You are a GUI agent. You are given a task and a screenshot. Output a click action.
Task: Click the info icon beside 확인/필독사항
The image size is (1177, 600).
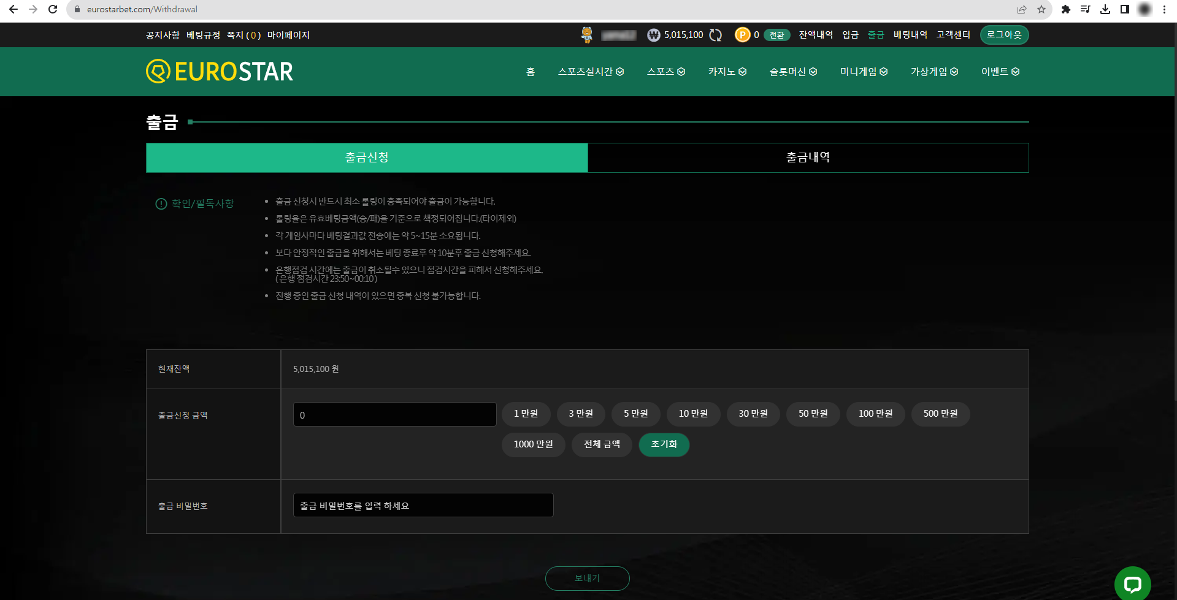(159, 203)
